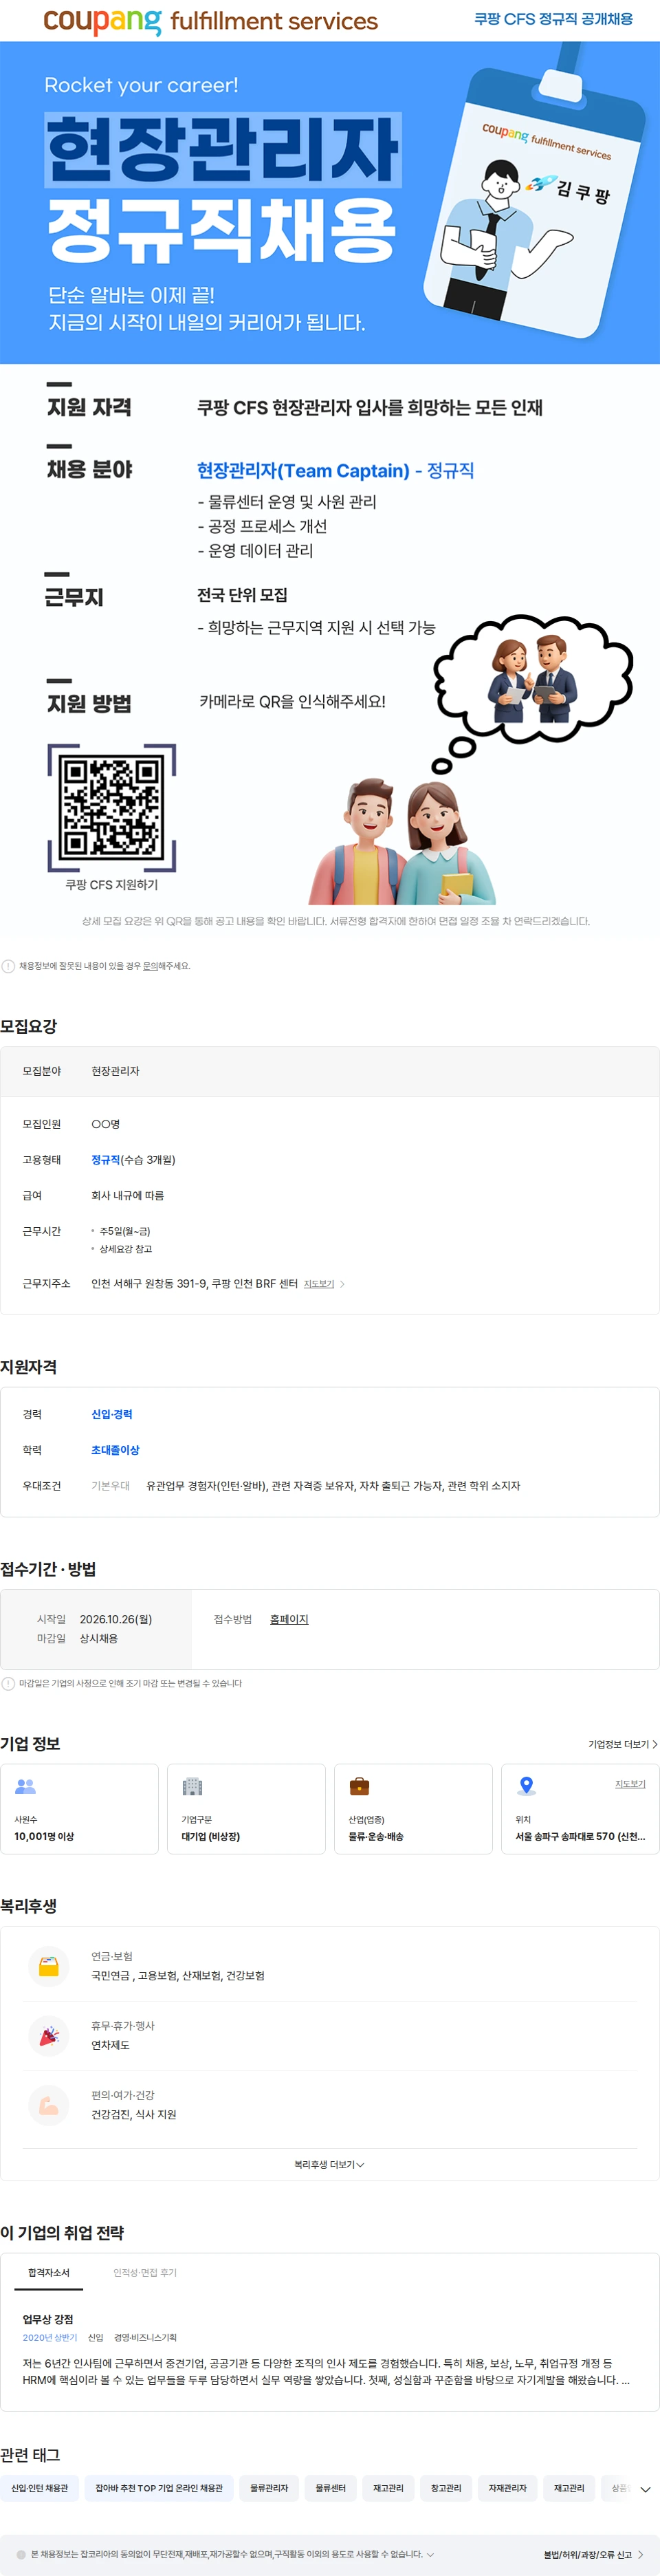Click the 문의 link in the notice
Viewport: 660px width, 2576px height.
[150, 966]
